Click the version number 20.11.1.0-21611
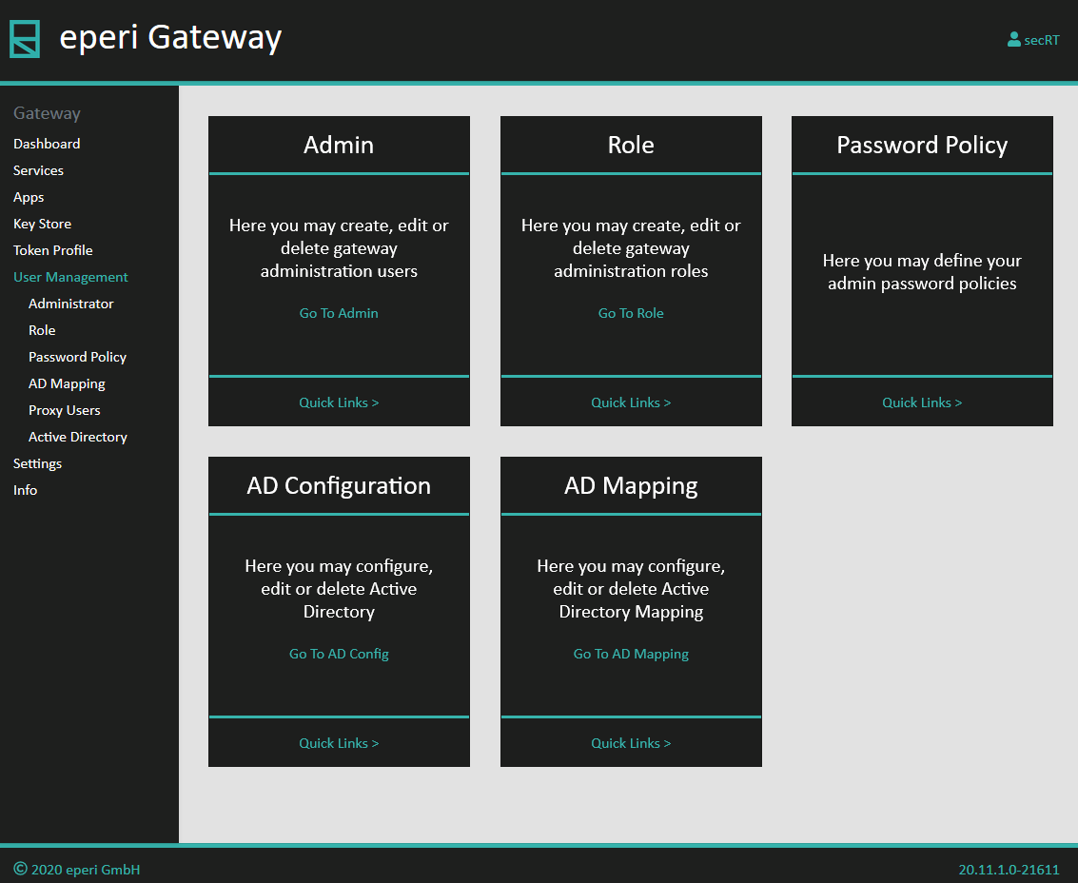This screenshot has width=1078, height=883. (1009, 870)
